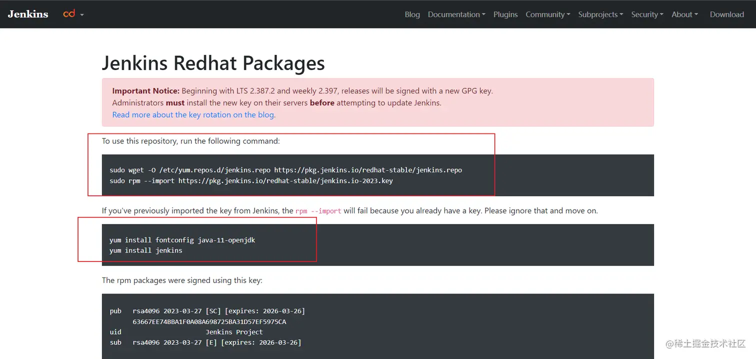This screenshot has width=756, height=359.
Task: Expand the Community dropdown menu
Action: tap(548, 14)
